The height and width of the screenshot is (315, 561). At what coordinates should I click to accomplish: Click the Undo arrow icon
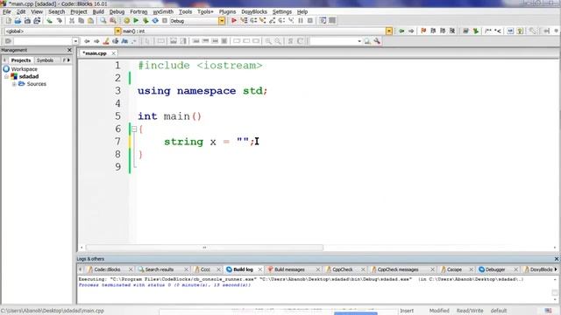(x=49, y=21)
